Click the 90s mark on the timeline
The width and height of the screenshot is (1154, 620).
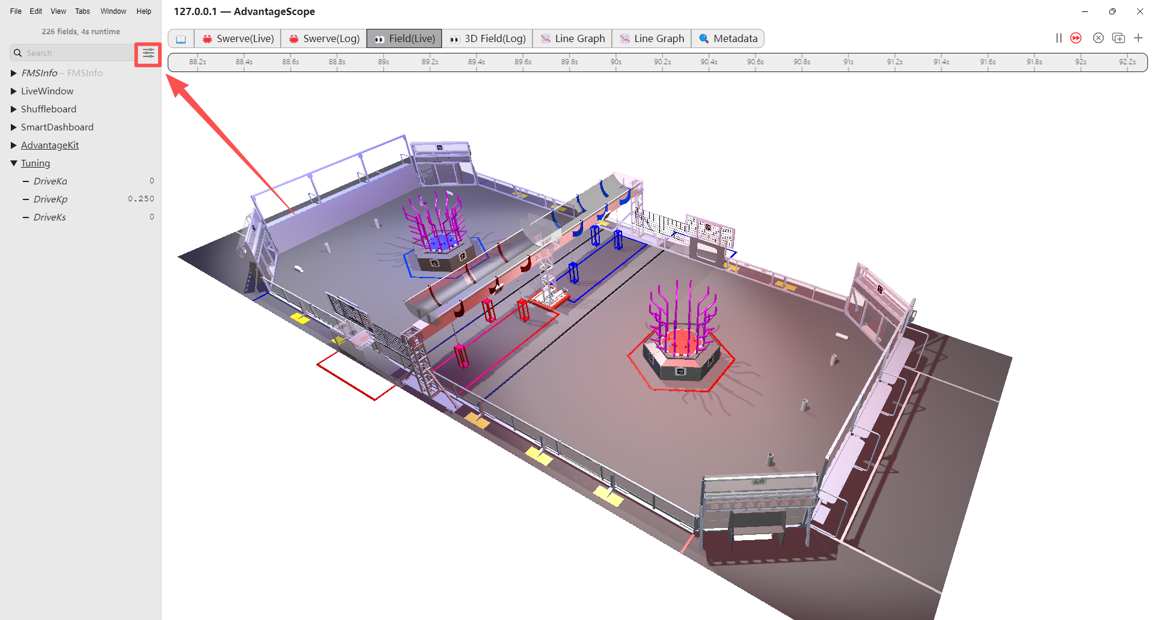[x=616, y=62]
